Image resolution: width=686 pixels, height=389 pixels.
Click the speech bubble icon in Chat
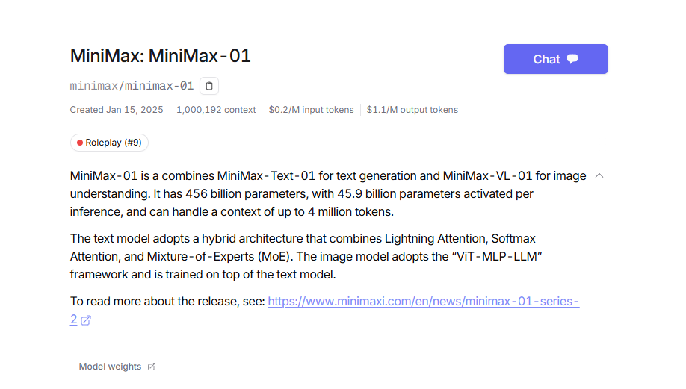572,59
